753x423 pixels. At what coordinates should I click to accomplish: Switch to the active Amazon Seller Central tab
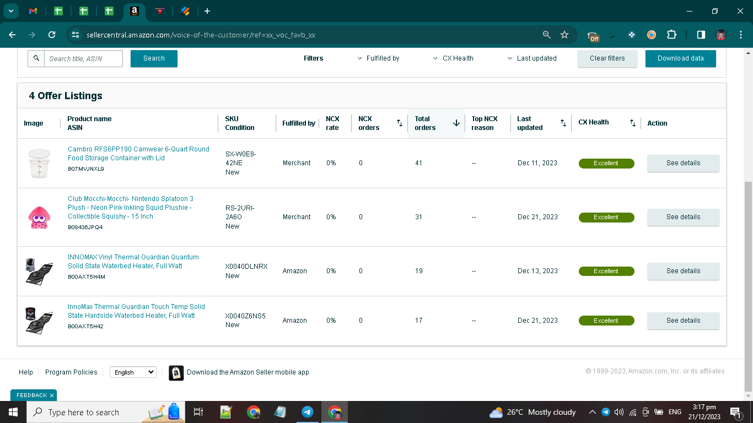tap(134, 11)
